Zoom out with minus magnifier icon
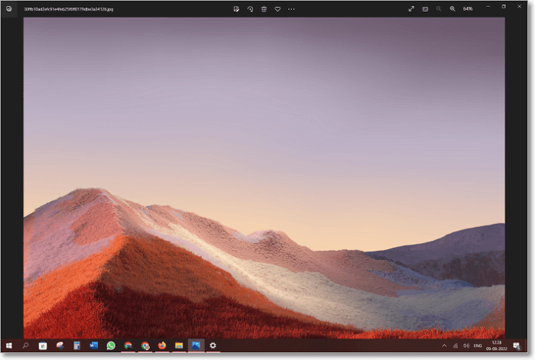 pyautogui.click(x=439, y=9)
